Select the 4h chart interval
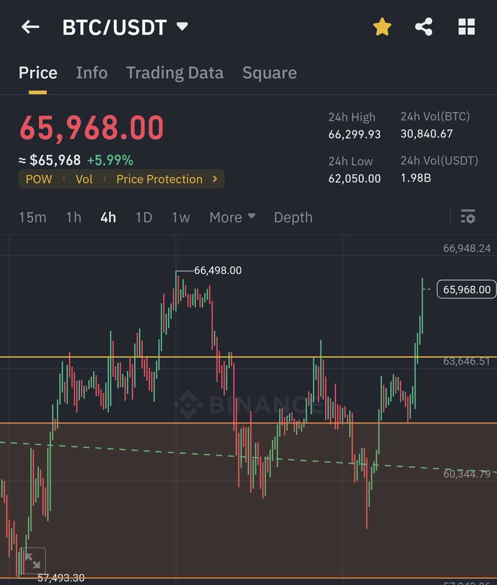 pos(108,217)
